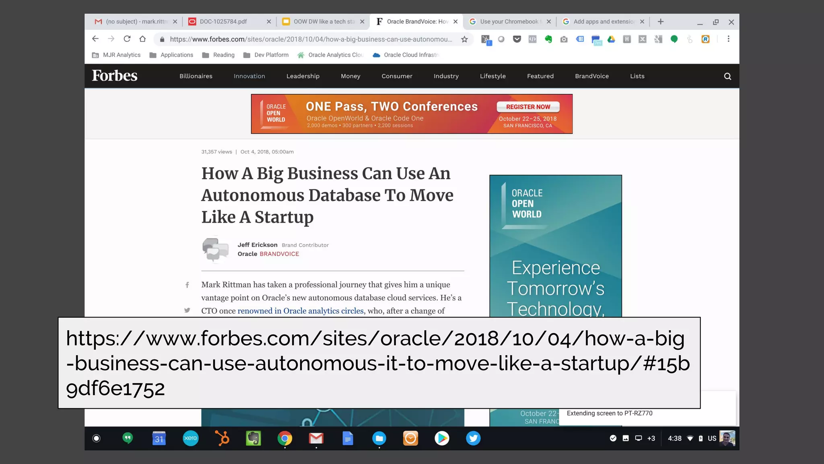
Task: Click the Chrome icon in the shelf
Action: point(285,438)
